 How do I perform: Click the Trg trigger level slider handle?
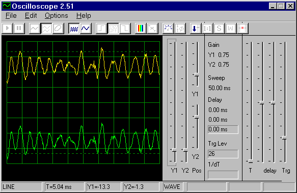coord(284,137)
